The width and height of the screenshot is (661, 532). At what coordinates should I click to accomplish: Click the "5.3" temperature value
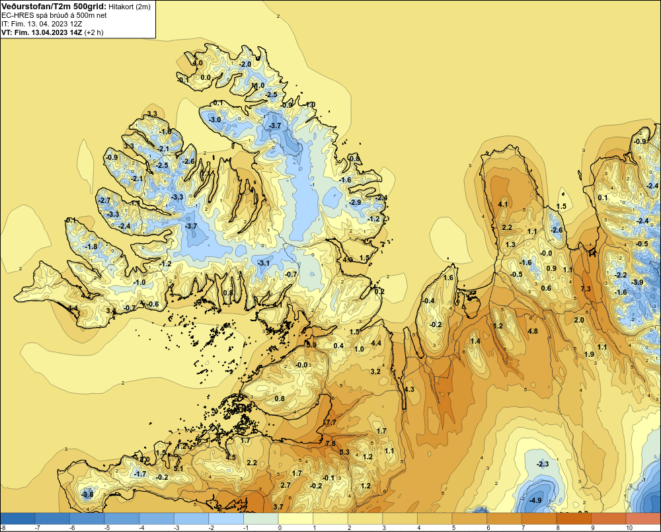click(x=344, y=452)
